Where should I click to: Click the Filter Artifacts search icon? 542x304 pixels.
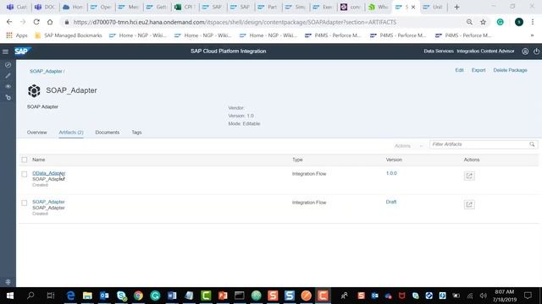[532, 144]
